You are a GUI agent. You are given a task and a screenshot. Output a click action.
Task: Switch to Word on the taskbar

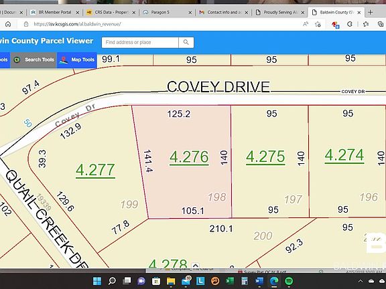pyautogui.click(x=259, y=281)
